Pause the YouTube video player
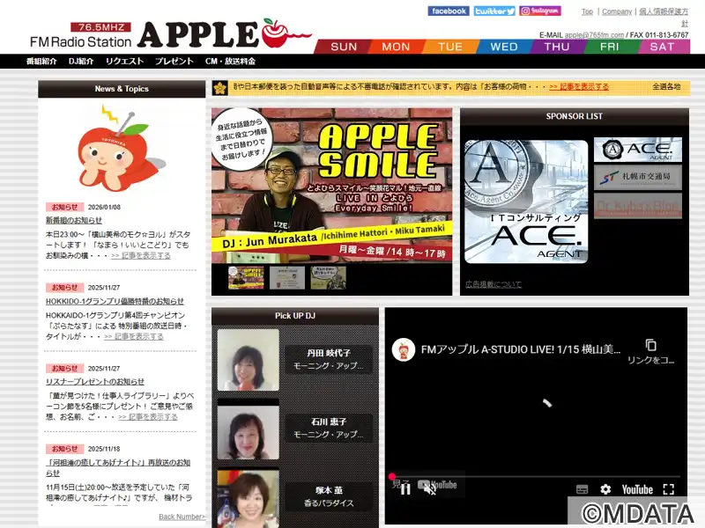Image resolution: width=705 pixels, height=528 pixels. [405, 488]
